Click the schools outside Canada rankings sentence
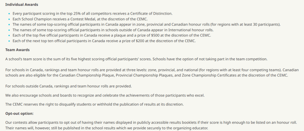 point(68,86)
